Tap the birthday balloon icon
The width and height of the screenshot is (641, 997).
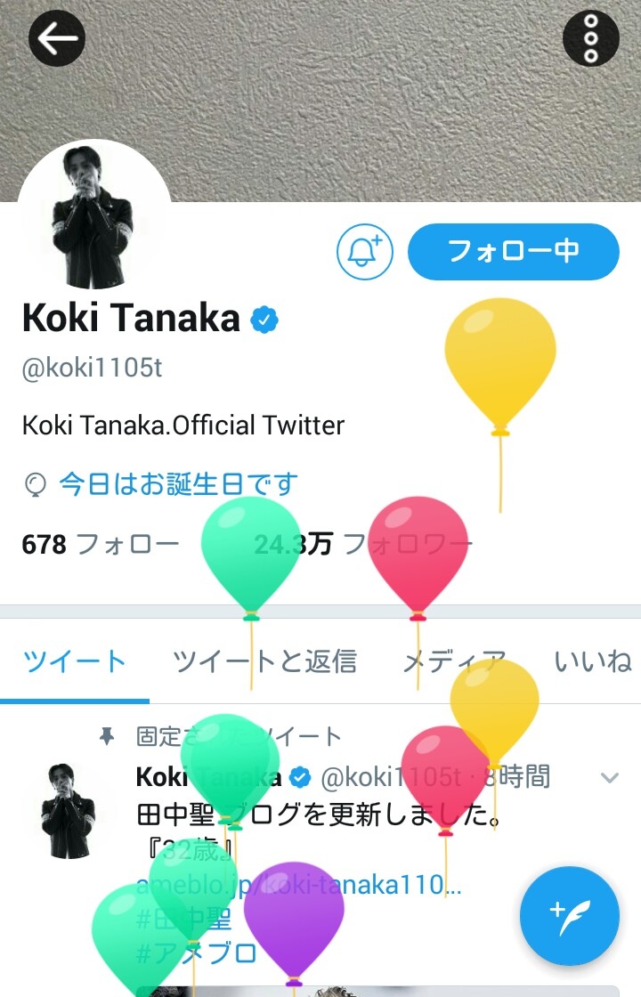coord(35,484)
